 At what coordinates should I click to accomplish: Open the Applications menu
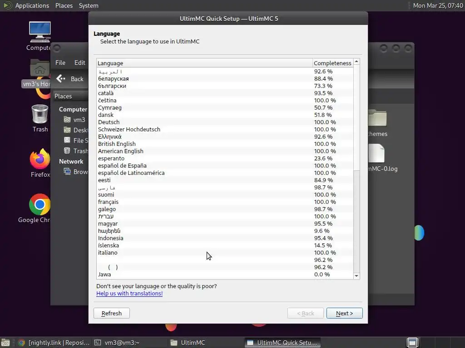click(32, 5)
